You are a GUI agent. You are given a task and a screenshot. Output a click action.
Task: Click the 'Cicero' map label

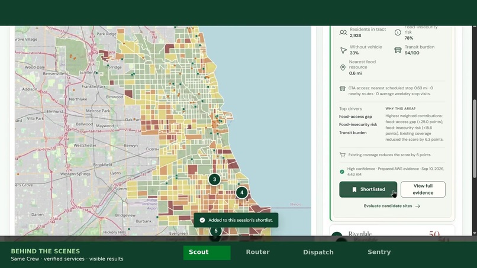152,149
